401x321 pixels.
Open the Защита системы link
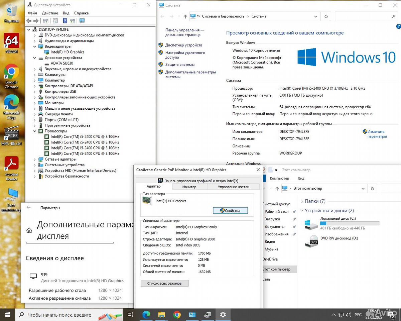point(180,65)
